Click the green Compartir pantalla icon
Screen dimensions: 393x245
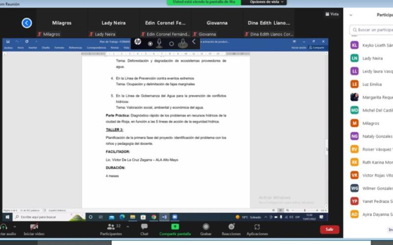pos(175,227)
